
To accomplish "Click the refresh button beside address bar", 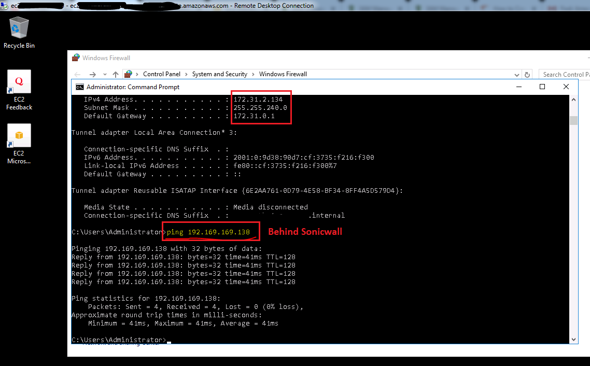I will click(527, 75).
